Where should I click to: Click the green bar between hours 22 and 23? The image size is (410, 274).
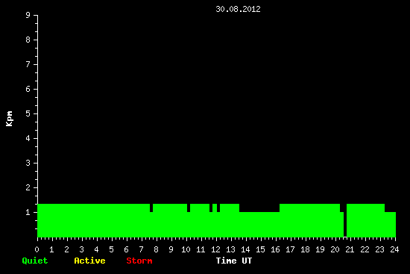point(372,220)
